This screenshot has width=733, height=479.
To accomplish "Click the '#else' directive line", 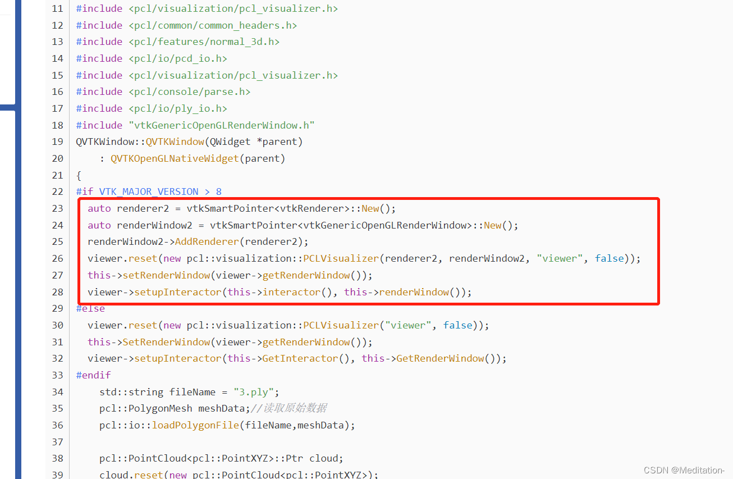I will [x=90, y=308].
